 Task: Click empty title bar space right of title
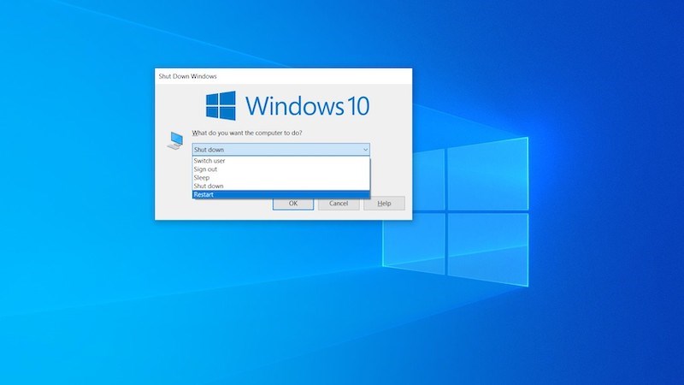click(325, 76)
